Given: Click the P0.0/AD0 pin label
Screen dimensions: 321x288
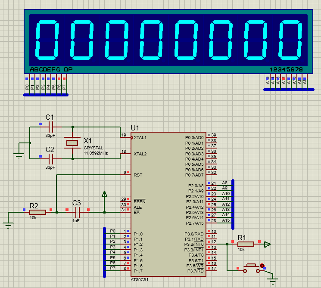Looking at the screenshot, I should (x=194, y=138).
